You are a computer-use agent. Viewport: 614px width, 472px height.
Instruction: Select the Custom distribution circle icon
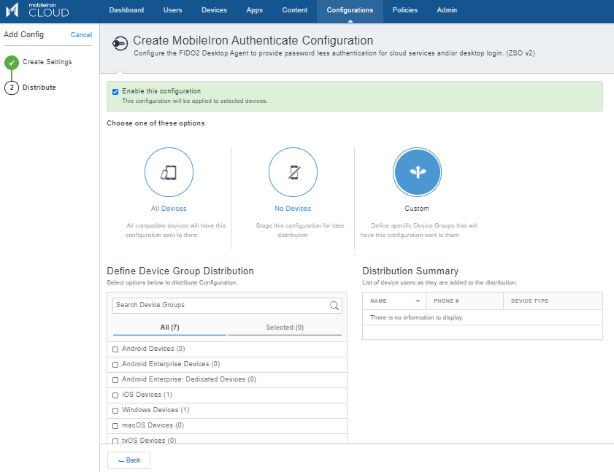click(417, 172)
